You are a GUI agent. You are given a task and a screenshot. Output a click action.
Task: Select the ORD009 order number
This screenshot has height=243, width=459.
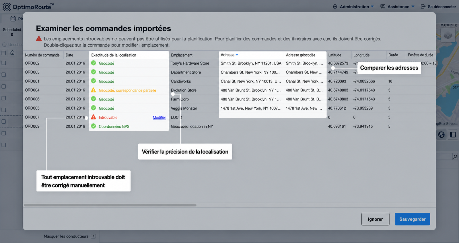point(32,126)
